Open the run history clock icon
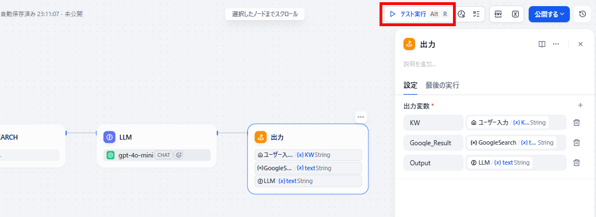 click(x=462, y=14)
